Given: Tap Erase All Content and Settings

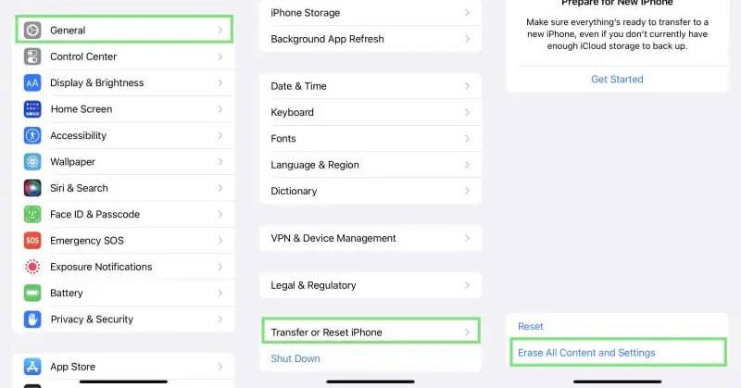Looking at the screenshot, I should pos(585,353).
